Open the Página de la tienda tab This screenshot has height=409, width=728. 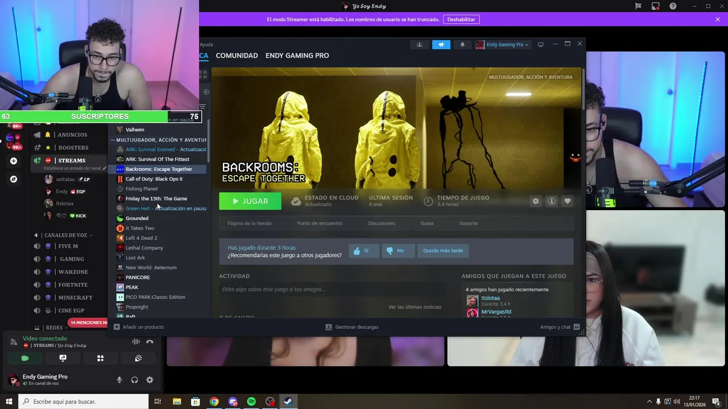[249, 223]
